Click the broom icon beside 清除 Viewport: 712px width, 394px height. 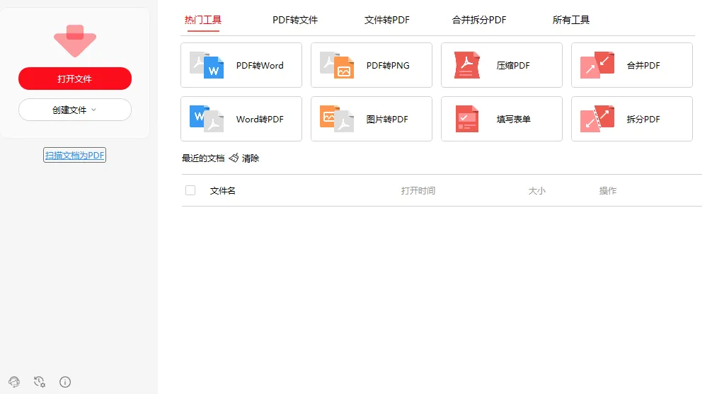pos(234,158)
